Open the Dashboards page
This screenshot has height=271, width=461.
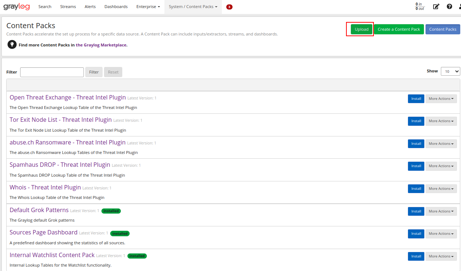116,7
